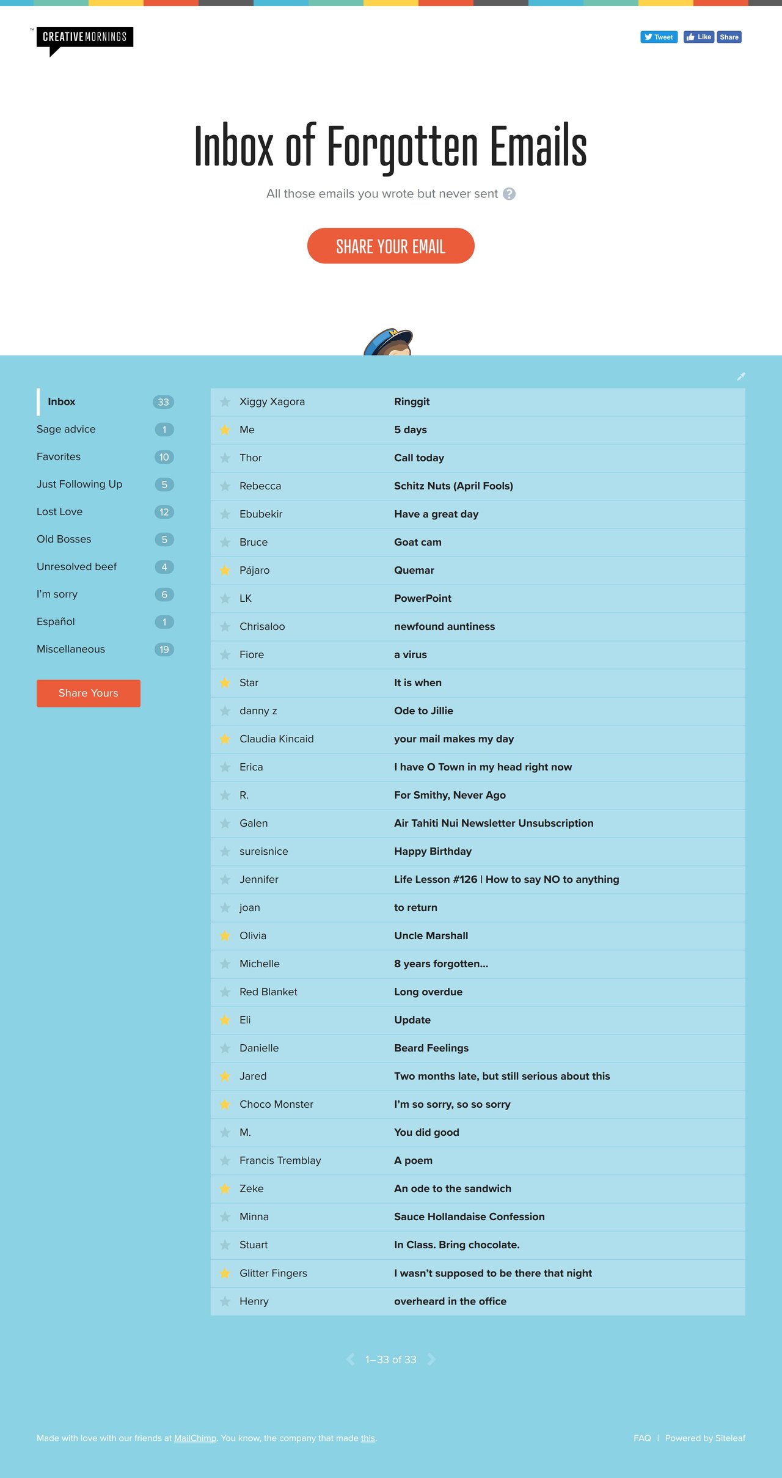Open the Sauce Hollandaise Confession email

(x=469, y=1217)
